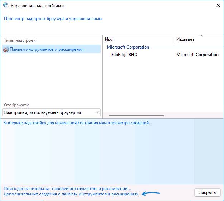
Task: Collapse the "Microsoft Corporation" group header
Action: coord(128,47)
